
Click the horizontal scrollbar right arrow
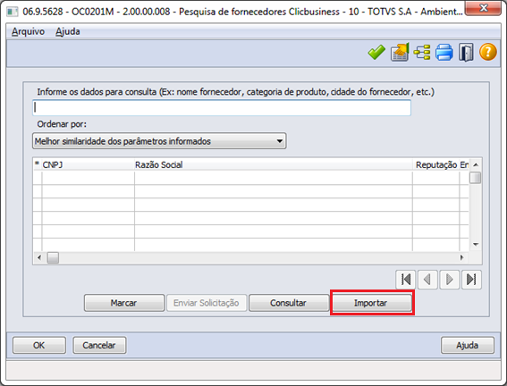(462, 257)
